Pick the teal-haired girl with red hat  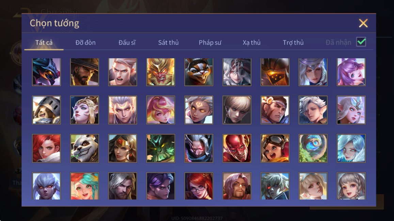coord(84,186)
